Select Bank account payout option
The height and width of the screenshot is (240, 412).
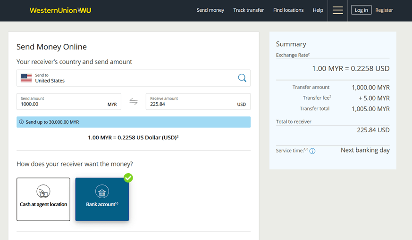coord(102,199)
